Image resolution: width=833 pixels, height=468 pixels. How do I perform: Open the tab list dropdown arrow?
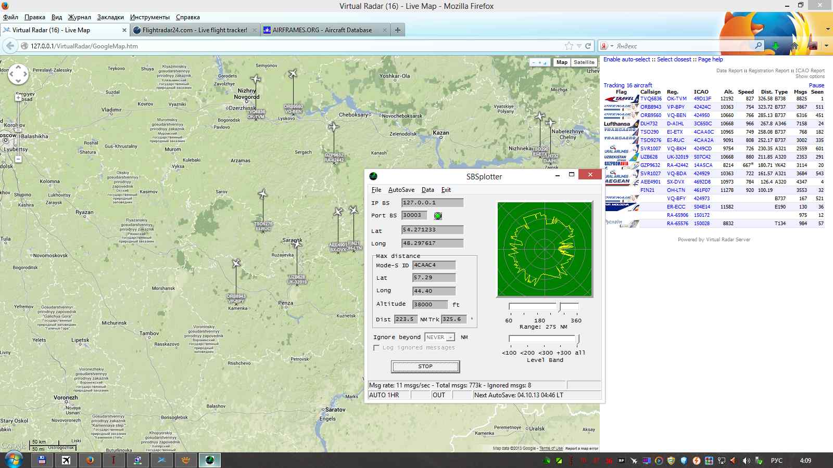pos(828,29)
